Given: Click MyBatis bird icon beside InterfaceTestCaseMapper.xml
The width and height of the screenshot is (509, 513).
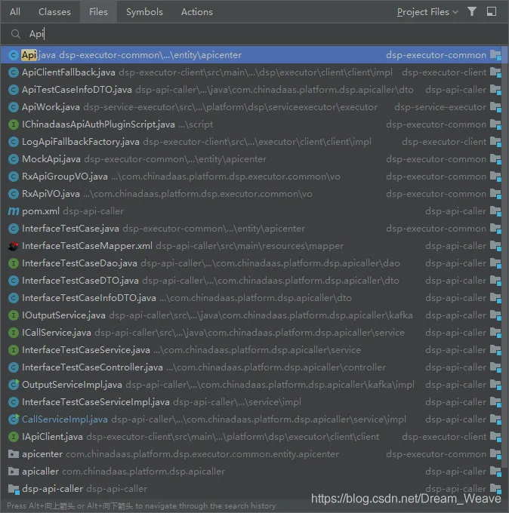Looking at the screenshot, I should 13,246.
